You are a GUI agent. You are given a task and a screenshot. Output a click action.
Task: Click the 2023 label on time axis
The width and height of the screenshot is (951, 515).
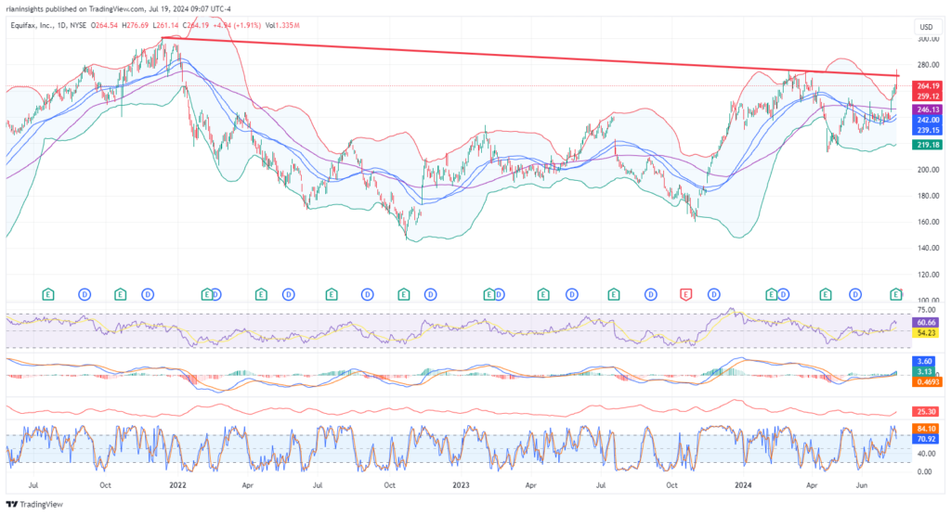461,484
